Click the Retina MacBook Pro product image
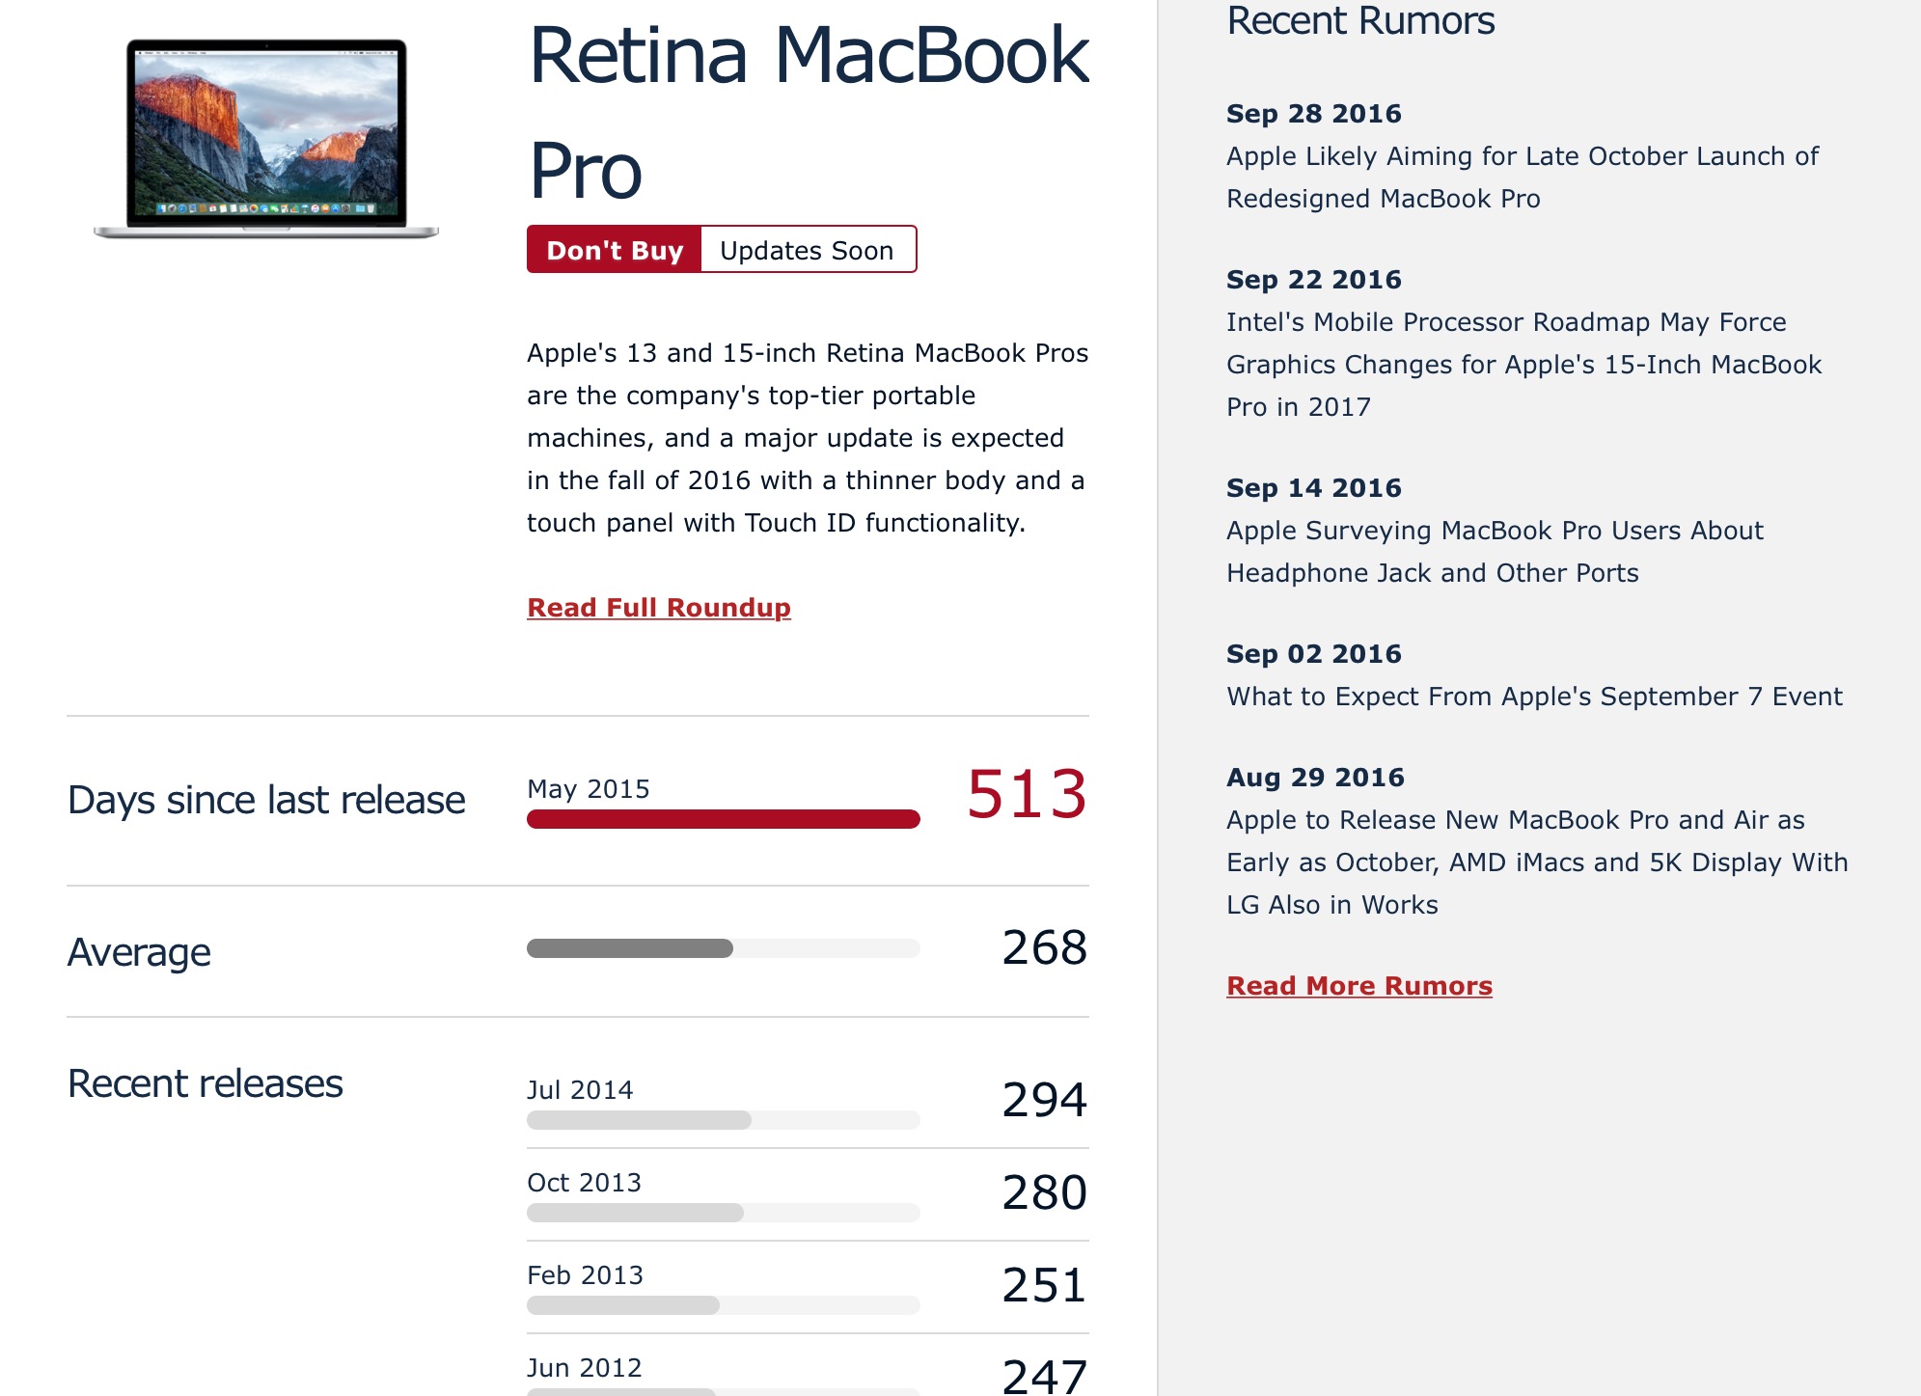The image size is (1921, 1396). pyautogui.click(x=265, y=139)
